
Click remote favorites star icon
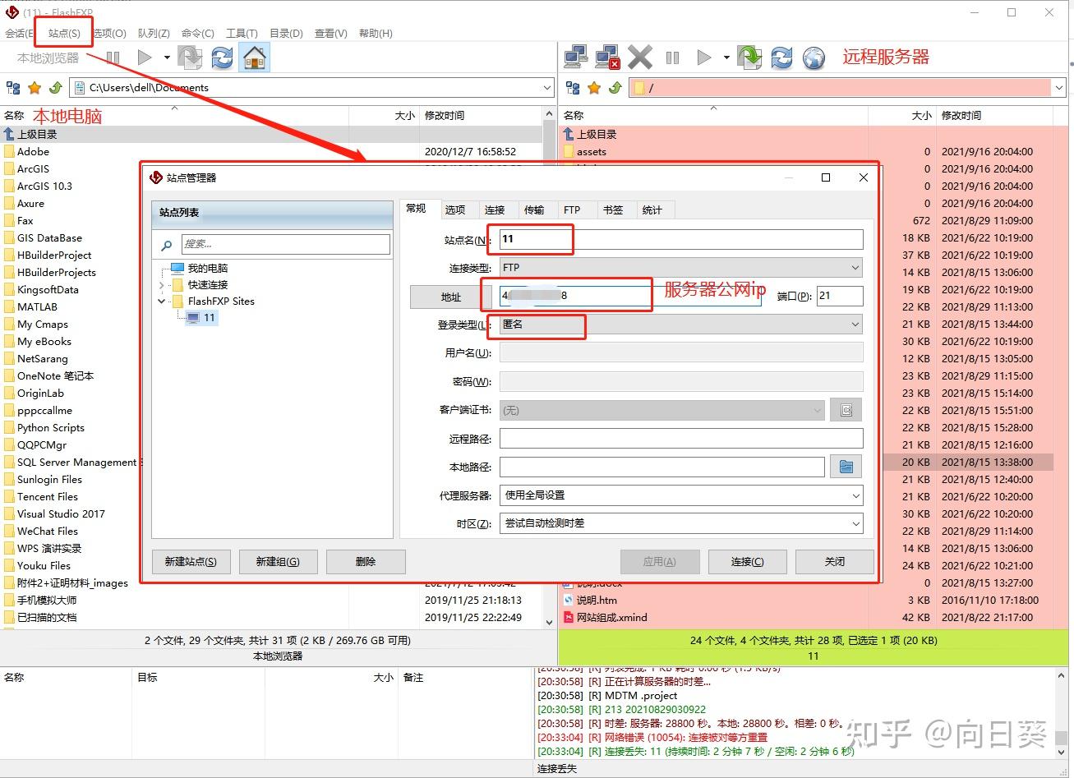(x=594, y=87)
